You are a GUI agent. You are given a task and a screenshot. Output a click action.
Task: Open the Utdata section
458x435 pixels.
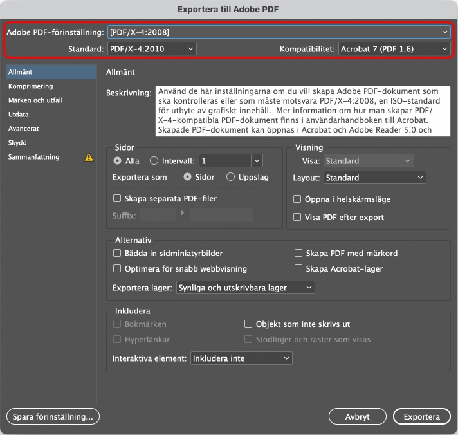[x=19, y=115]
